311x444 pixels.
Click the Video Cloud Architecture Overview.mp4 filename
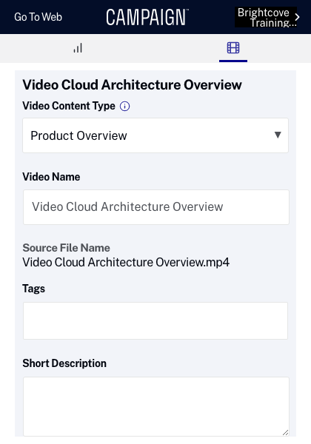coord(126,262)
